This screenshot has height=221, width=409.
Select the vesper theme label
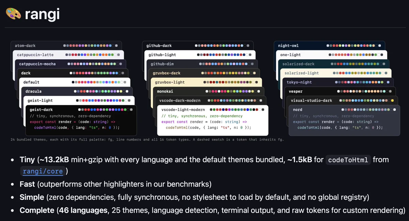tap(296, 91)
